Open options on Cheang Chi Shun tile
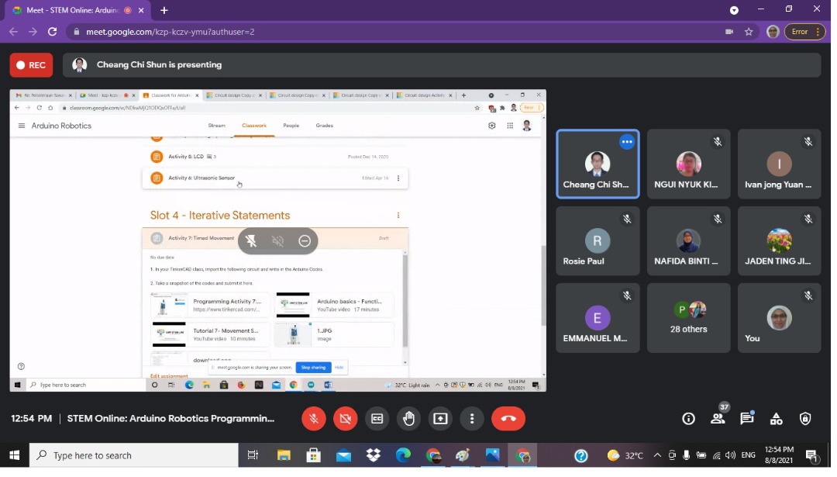 tap(627, 142)
